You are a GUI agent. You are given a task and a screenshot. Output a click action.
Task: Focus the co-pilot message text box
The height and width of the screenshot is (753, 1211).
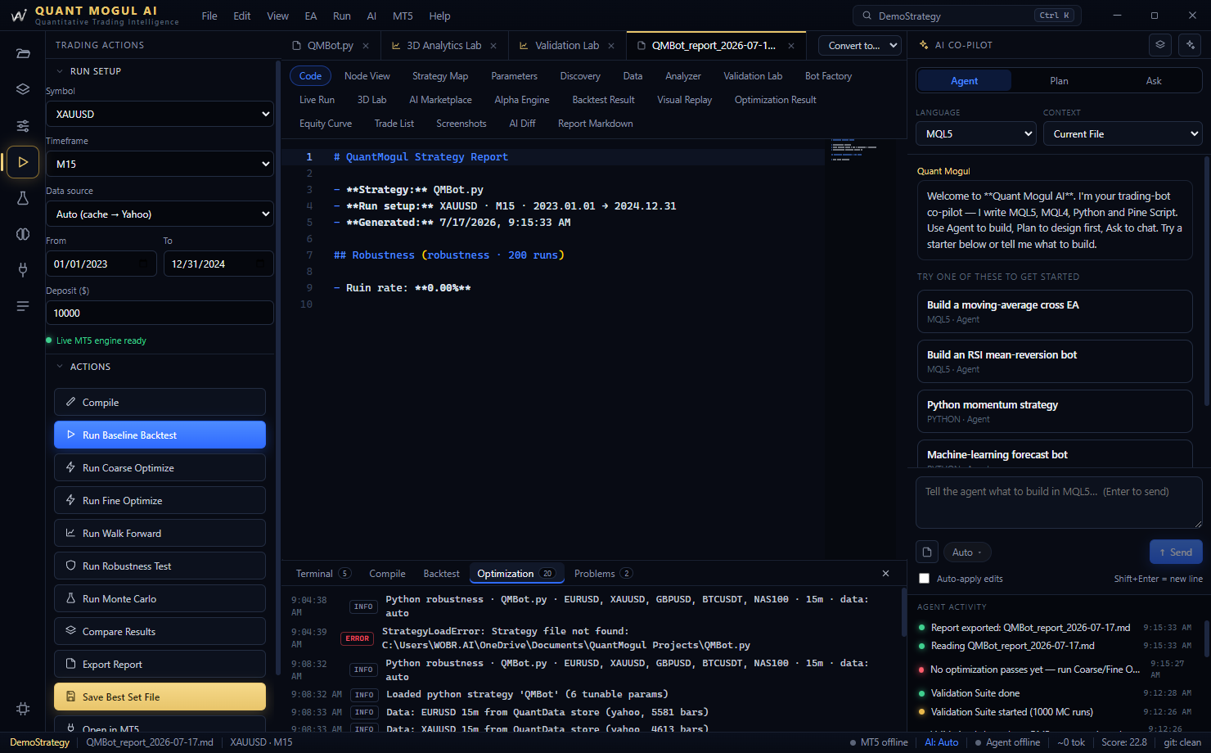[1059, 503]
